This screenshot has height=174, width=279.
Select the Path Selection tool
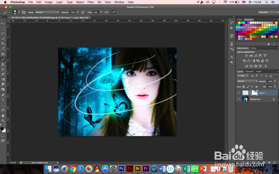(3, 105)
